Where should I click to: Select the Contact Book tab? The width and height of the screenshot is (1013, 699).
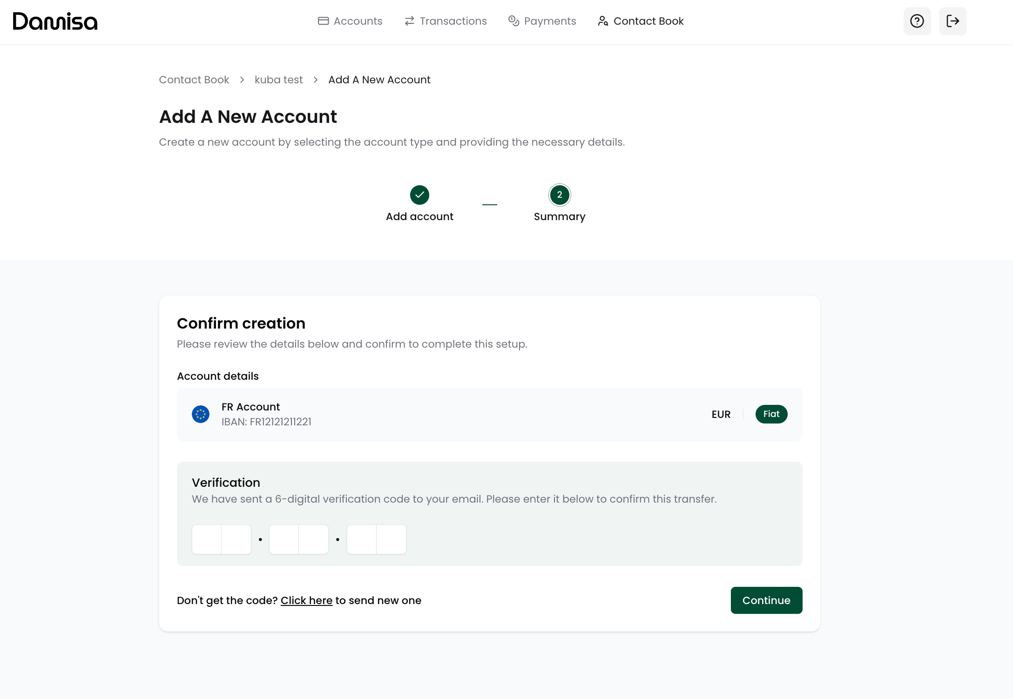coord(641,21)
